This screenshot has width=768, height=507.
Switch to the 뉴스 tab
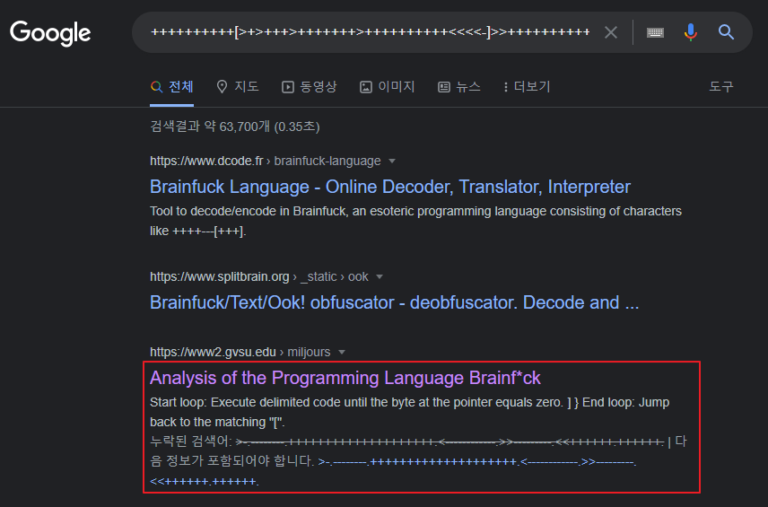click(459, 87)
